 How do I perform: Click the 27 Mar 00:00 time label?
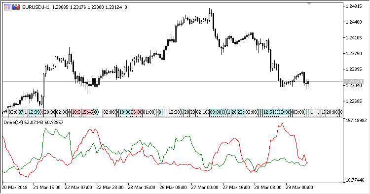coord(205,188)
